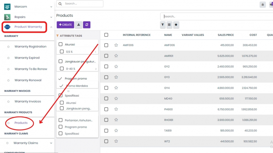Star the TA109 product row
Screen dimensions: 273x153
pos(116,131)
